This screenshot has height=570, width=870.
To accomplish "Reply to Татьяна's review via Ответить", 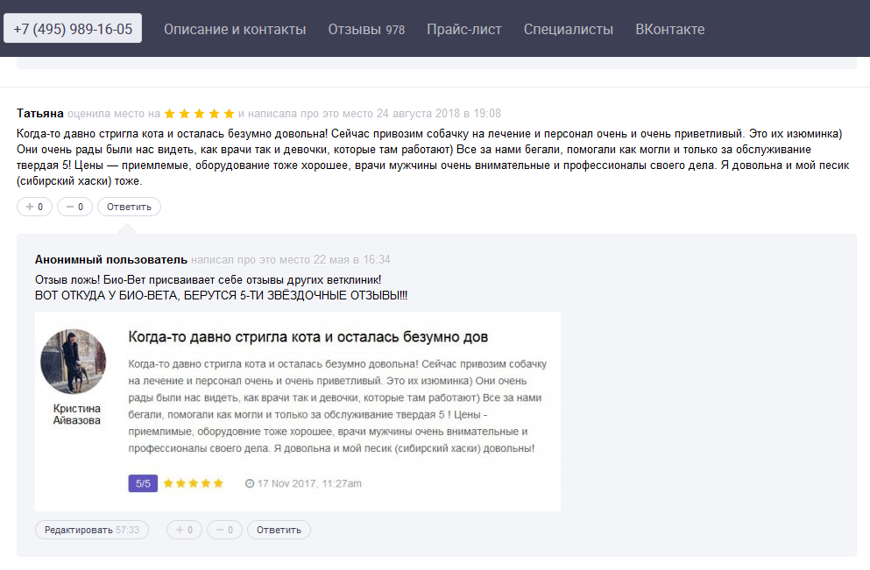I will click(130, 207).
